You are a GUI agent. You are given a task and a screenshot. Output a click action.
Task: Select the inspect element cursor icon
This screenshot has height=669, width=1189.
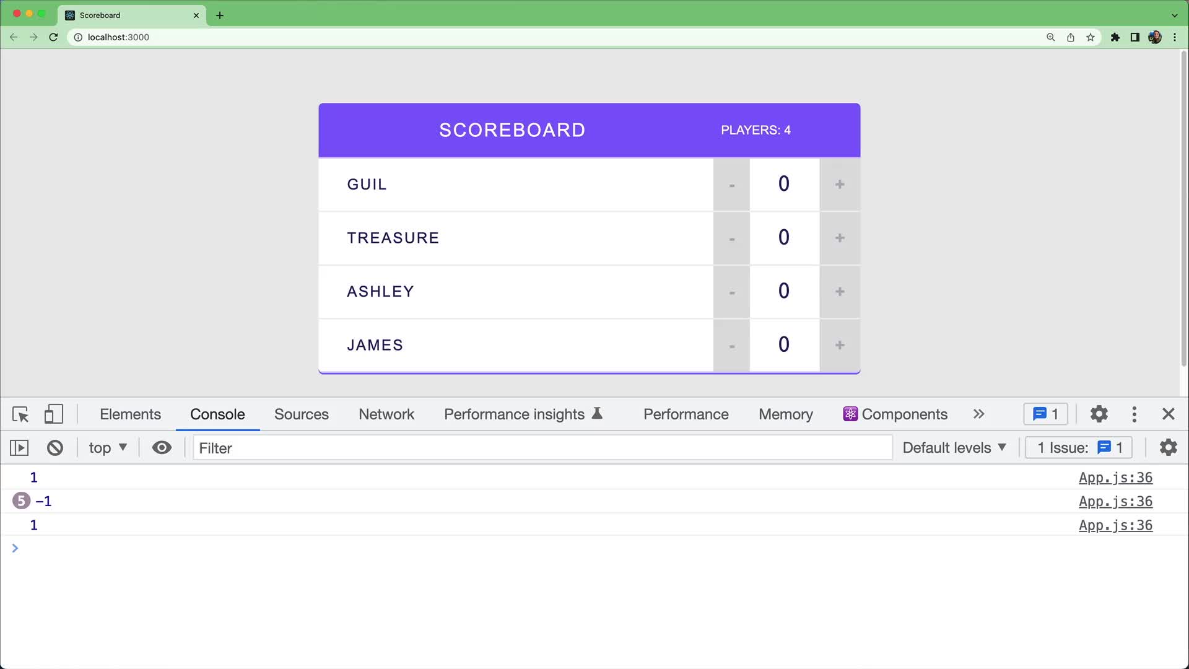(x=20, y=414)
